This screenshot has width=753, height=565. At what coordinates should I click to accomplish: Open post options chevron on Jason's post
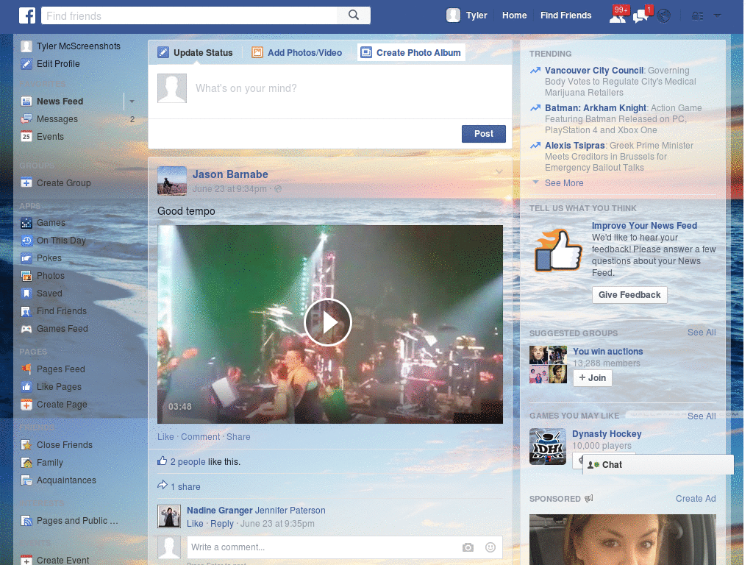point(499,172)
